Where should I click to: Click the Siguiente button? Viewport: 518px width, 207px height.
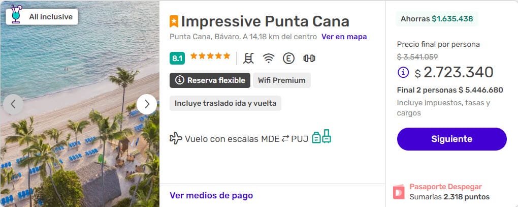click(x=451, y=139)
